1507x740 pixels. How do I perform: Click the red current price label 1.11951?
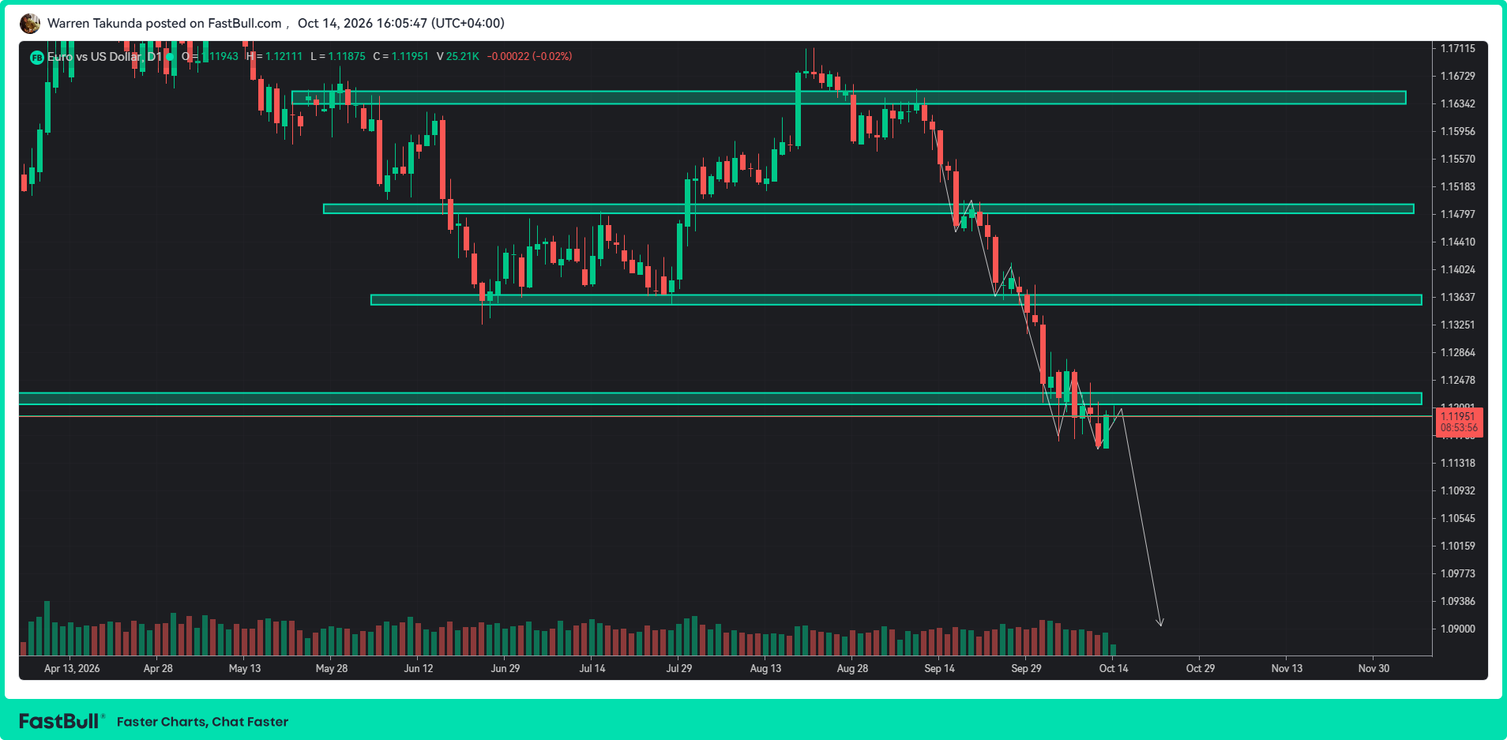tap(1459, 422)
